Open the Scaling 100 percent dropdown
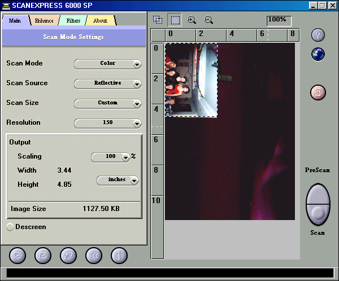The image size is (339, 281). (x=111, y=157)
